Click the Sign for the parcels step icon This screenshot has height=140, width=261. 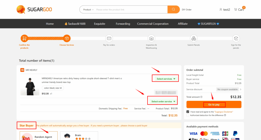pos(236,38)
